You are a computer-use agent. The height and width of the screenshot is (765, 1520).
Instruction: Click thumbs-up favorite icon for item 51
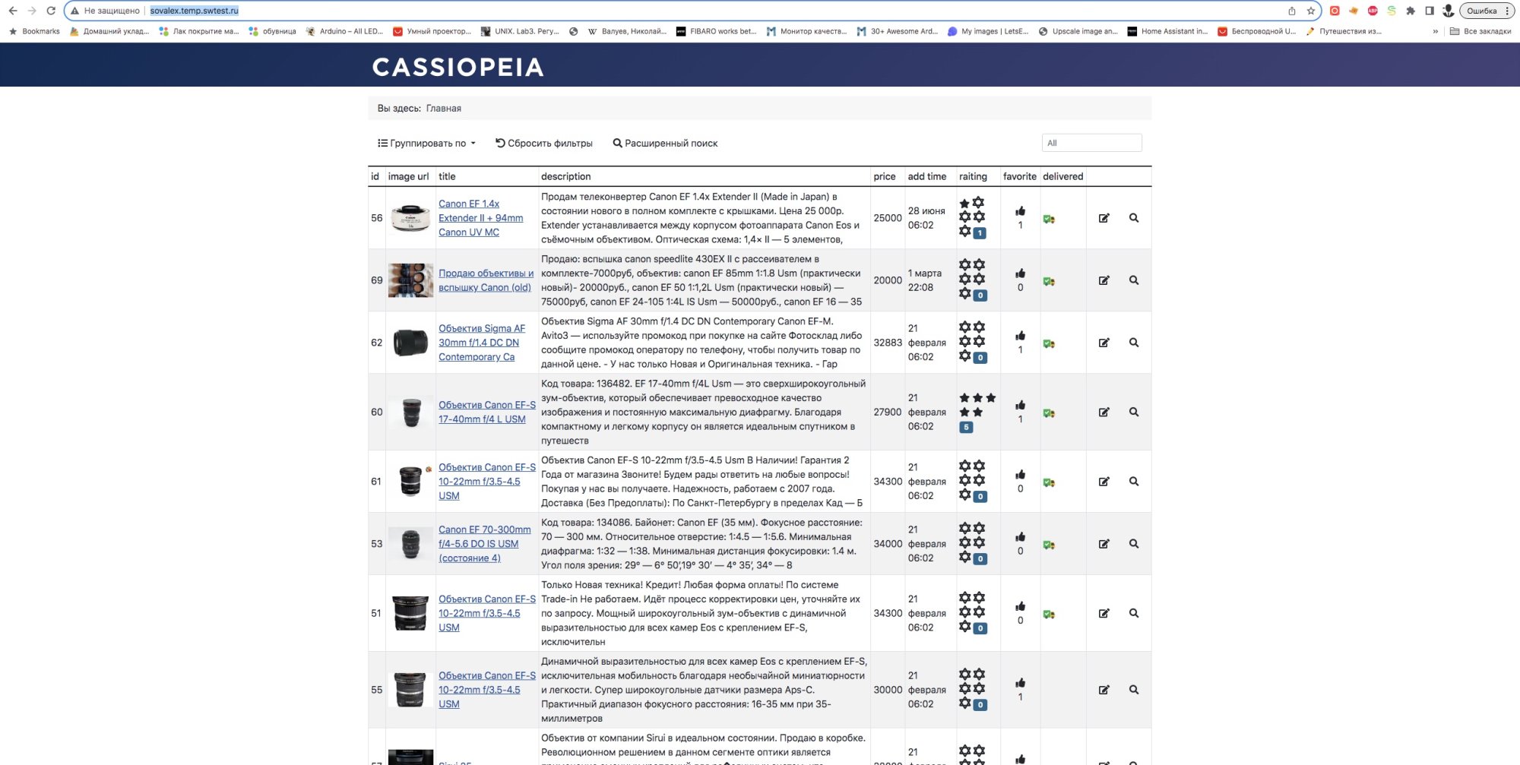click(1020, 606)
